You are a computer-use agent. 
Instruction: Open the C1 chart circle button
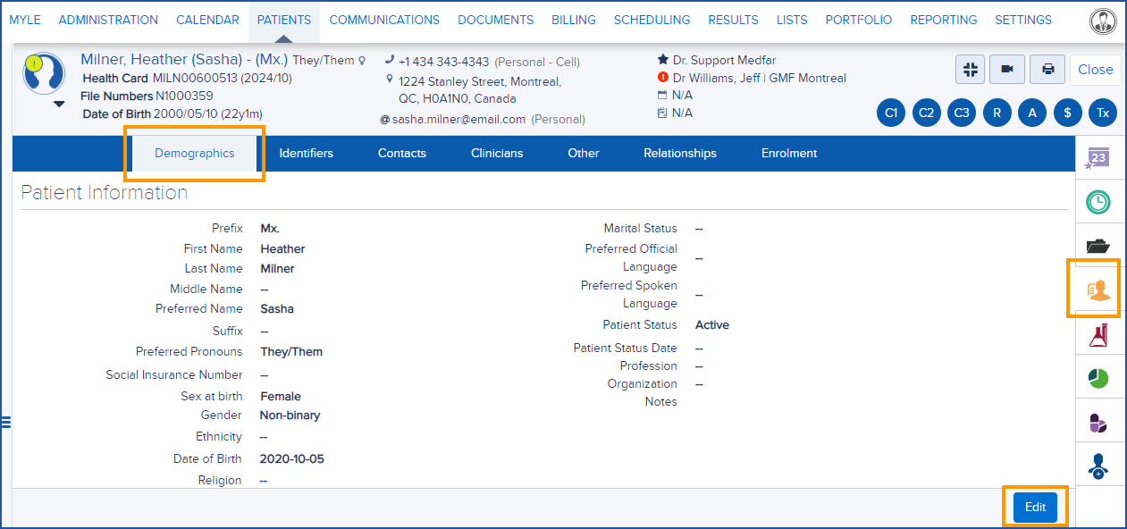(x=890, y=113)
